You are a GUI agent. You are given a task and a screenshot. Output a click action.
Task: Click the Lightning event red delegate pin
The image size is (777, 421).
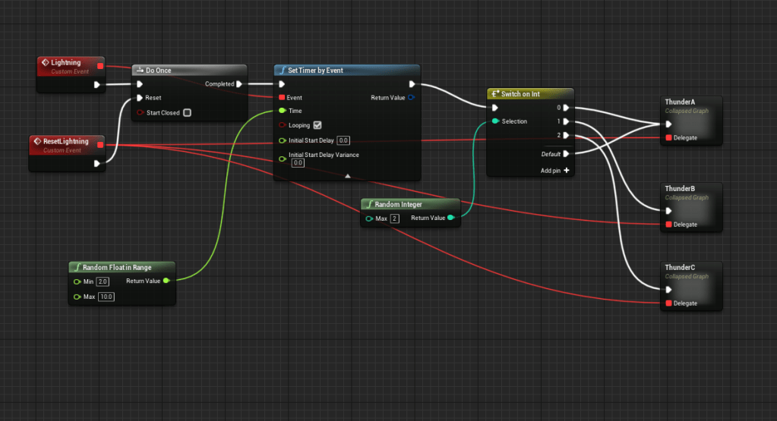(100, 67)
